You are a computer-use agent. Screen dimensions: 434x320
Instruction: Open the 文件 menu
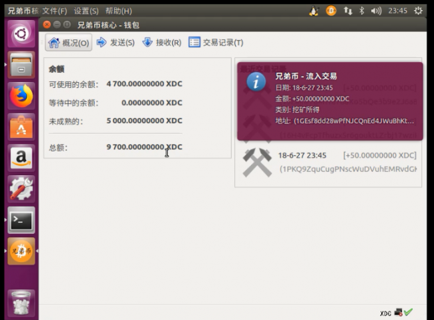point(55,11)
